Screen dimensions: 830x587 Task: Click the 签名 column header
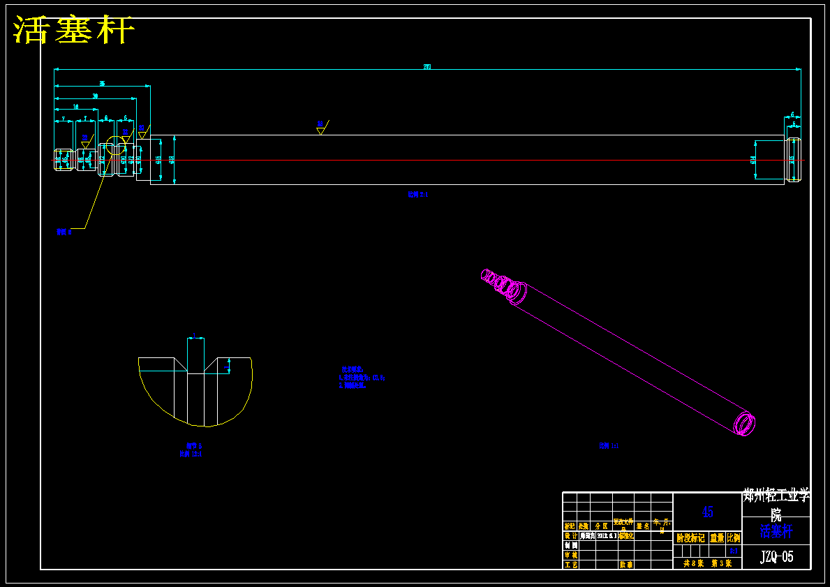(643, 526)
